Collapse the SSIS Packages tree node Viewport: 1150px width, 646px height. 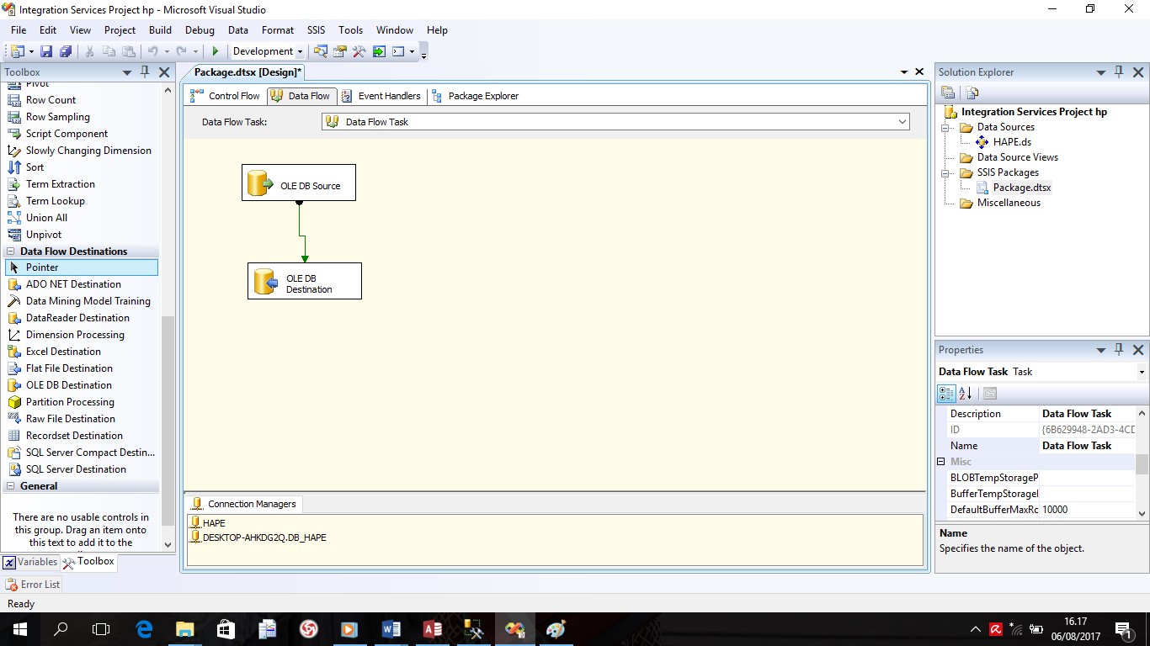coord(946,172)
